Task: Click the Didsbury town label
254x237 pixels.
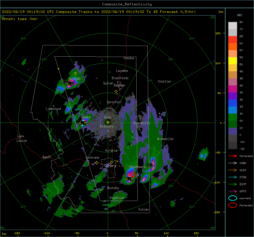Action: tap(106, 126)
